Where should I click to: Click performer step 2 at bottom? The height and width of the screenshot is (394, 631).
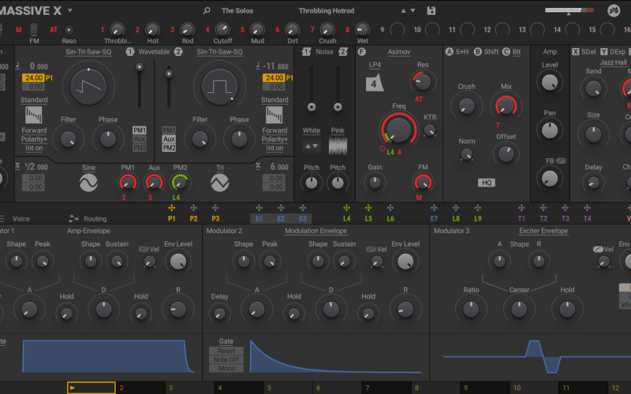pyautogui.click(x=141, y=388)
